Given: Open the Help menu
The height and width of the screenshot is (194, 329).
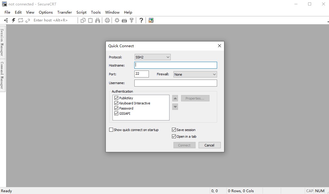Looking at the screenshot, I should click(x=128, y=12).
